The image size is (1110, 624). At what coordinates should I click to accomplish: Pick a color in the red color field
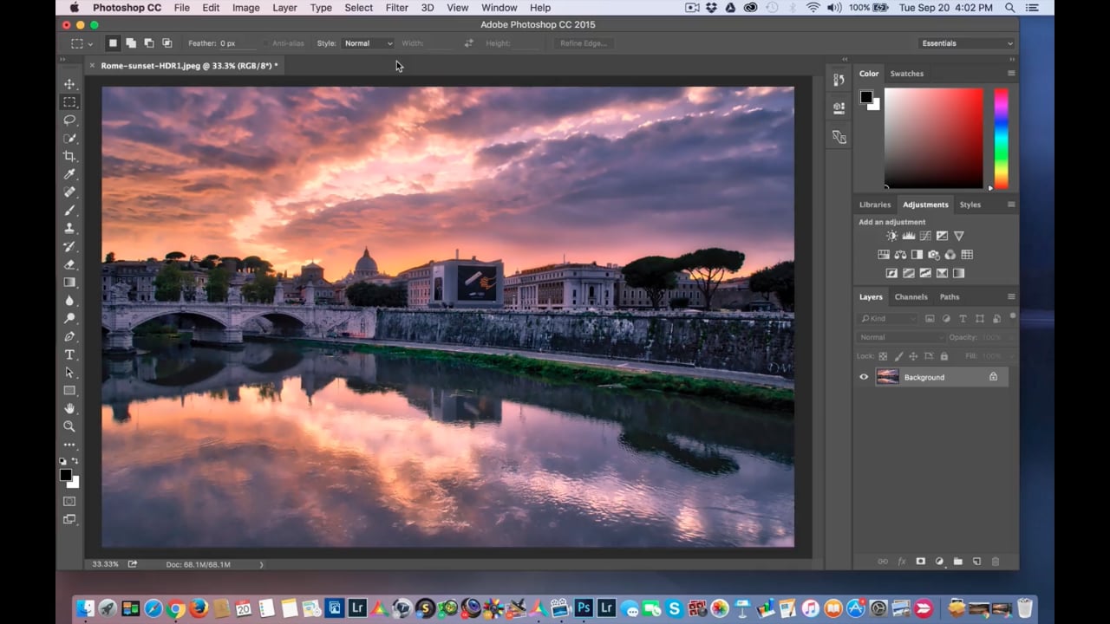(x=934, y=139)
